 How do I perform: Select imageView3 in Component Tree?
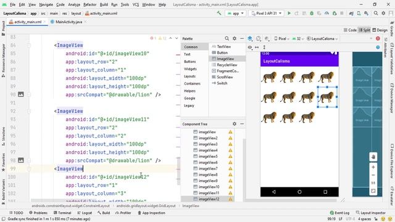tap(208, 144)
